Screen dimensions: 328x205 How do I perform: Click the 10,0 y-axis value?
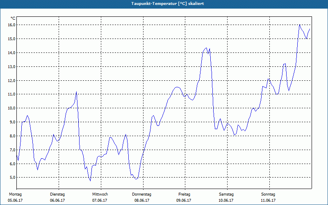pyautogui.click(x=11, y=108)
